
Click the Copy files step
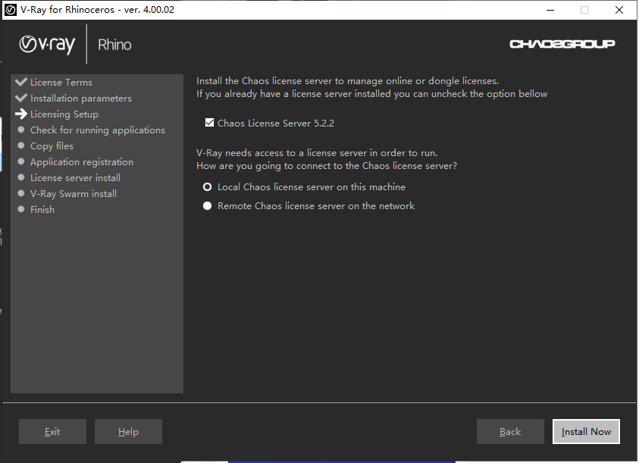click(x=52, y=146)
